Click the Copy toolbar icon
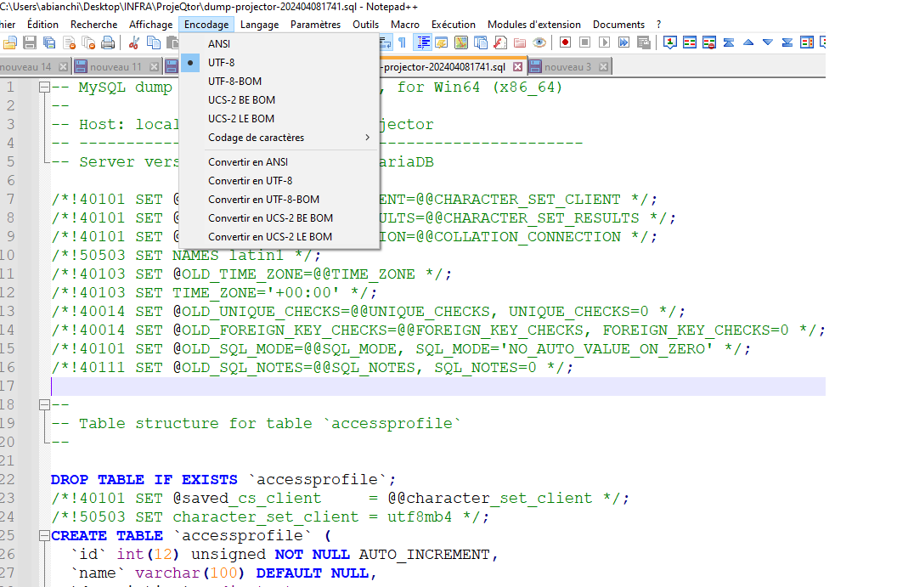The image size is (897, 587). coord(152,42)
